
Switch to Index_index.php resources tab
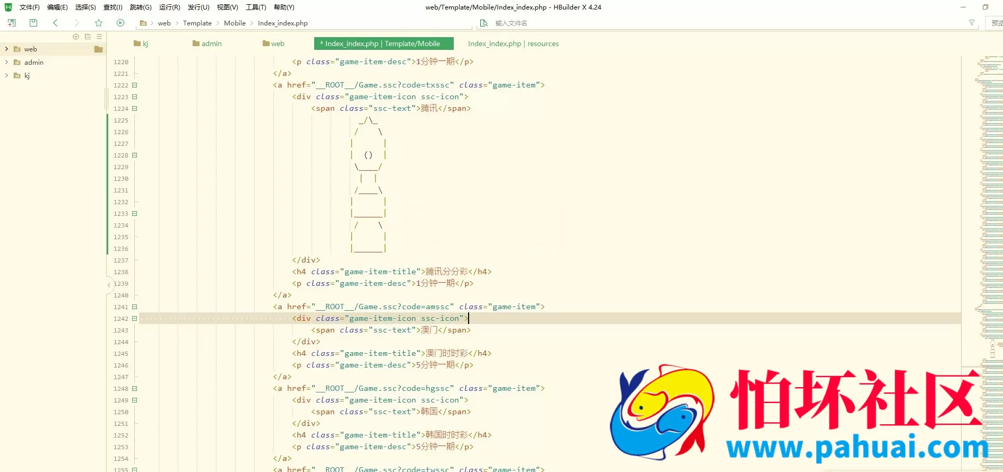coord(513,44)
